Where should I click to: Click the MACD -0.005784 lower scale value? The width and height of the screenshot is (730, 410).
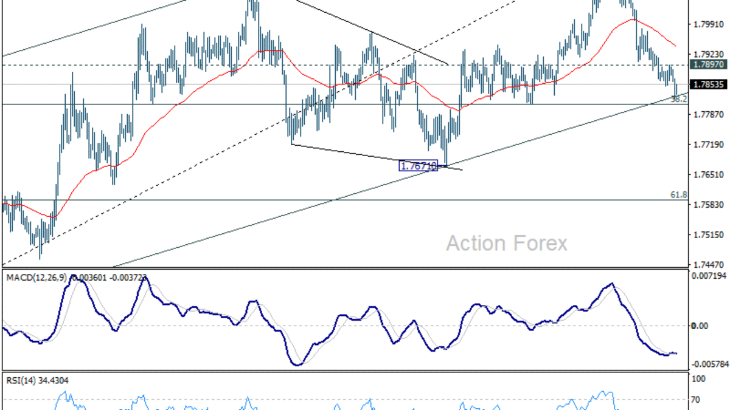[707, 364]
